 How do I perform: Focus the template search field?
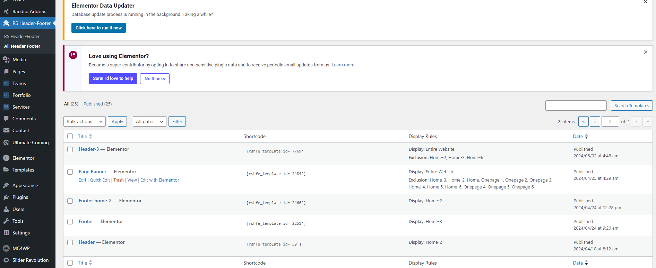coord(576,105)
